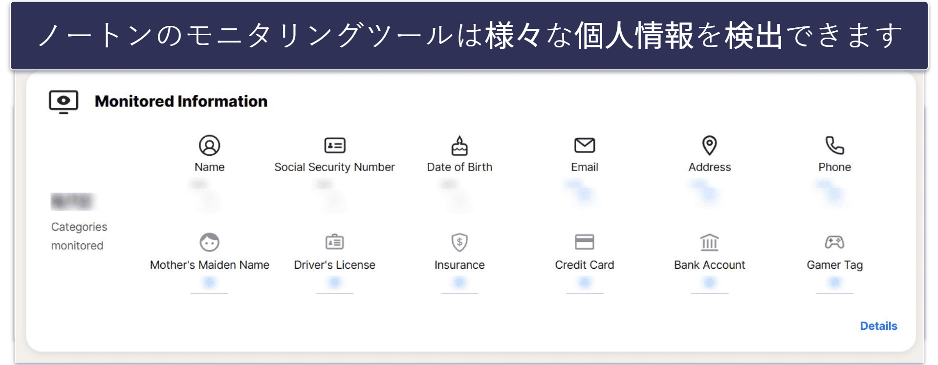This screenshot has height=365, width=938.
Task: Select the Address label
Action: pos(710,167)
